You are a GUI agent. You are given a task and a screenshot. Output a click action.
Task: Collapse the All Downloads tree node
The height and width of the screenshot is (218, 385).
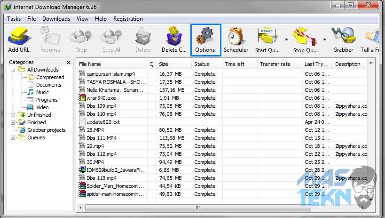click(13, 70)
